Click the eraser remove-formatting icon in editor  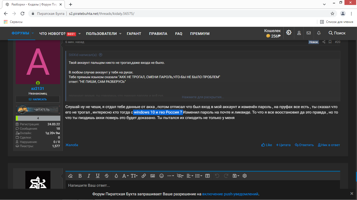click(x=70, y=176)
